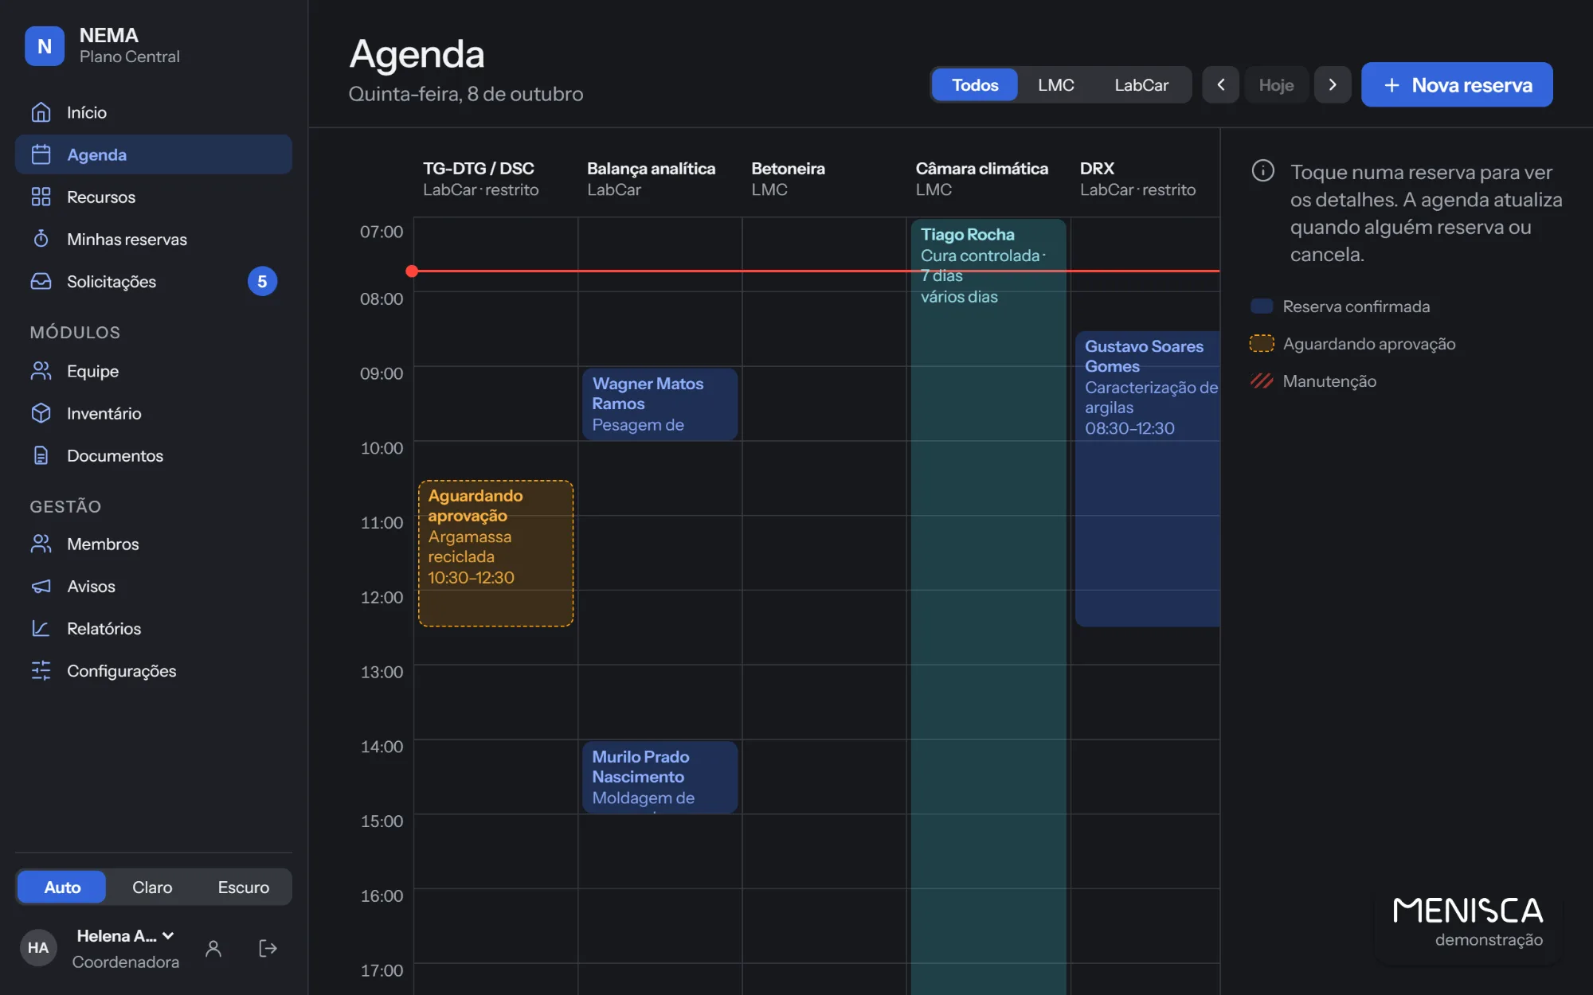Go to previous day arrow

coord(1220,84)
